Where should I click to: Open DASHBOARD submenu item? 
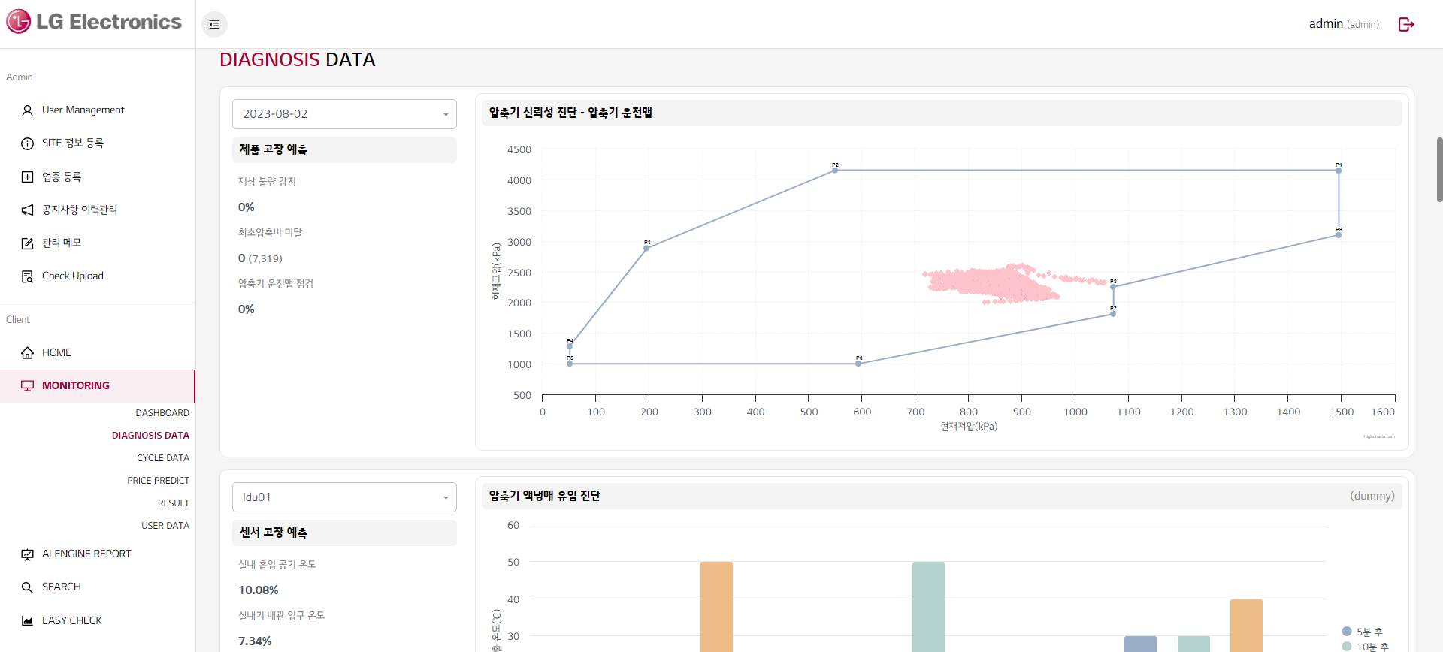tap(162, 413)
